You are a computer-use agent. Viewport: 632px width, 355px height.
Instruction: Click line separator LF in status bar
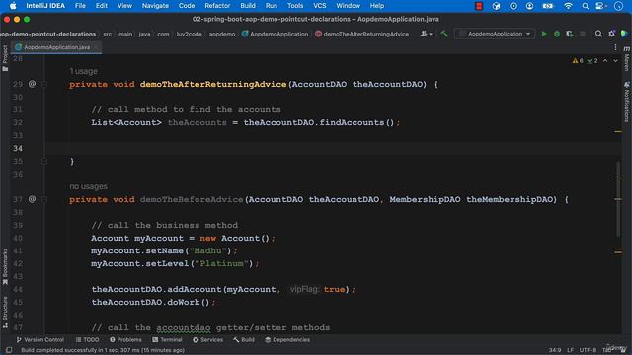(571, 350)
